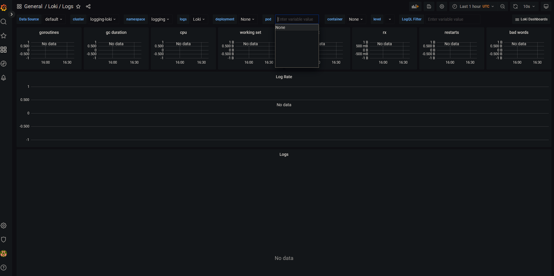Expand the default Data Source dropdown
The height and width of the screenshot is (276, 554).
[x=54, y=19]
